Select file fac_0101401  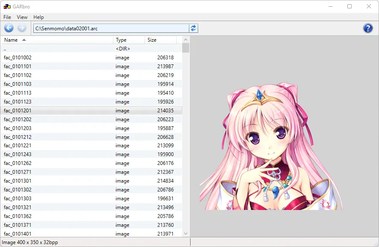point(91,234)
